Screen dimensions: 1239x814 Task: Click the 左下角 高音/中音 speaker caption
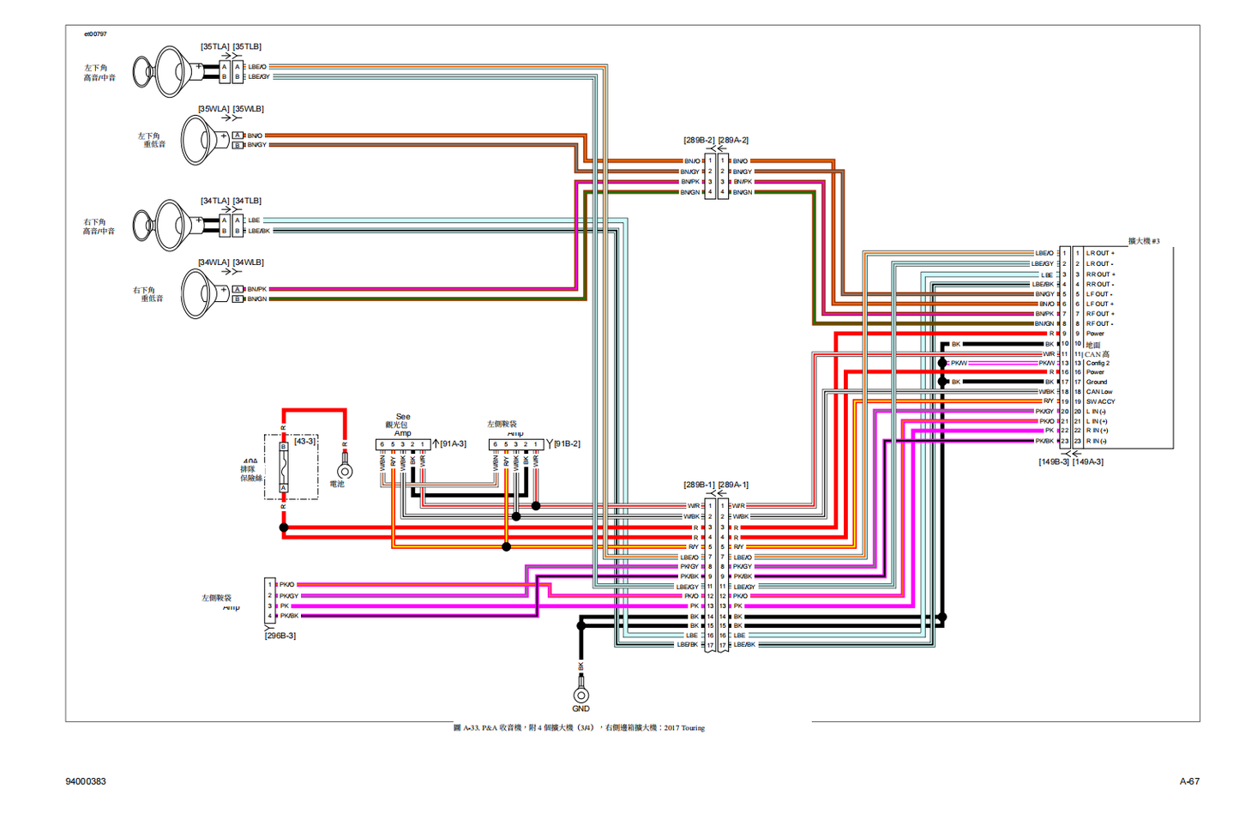(x=99, y=73)
